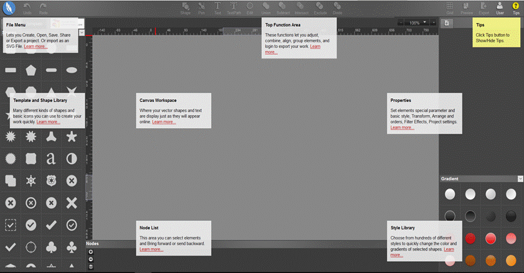
Task: Open the Preview function
Action: [x=467, y=9]
